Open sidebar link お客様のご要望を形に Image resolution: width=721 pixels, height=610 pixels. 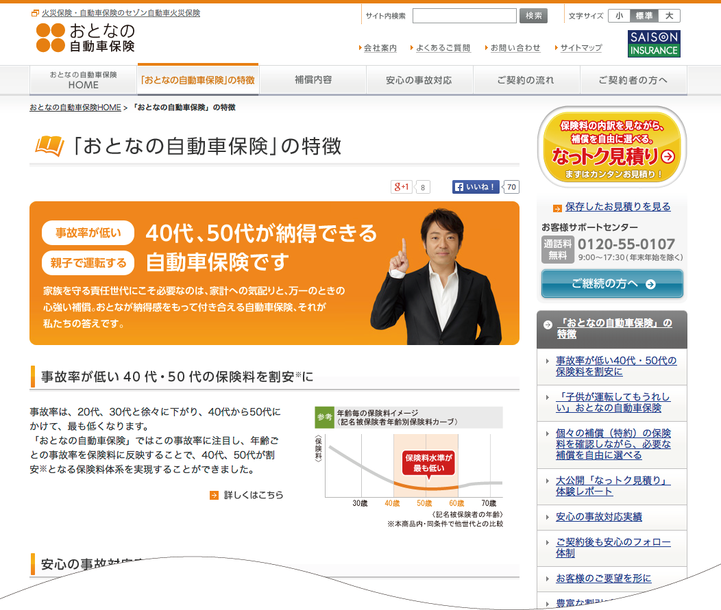pyautogui.click(x=604, y=579)
